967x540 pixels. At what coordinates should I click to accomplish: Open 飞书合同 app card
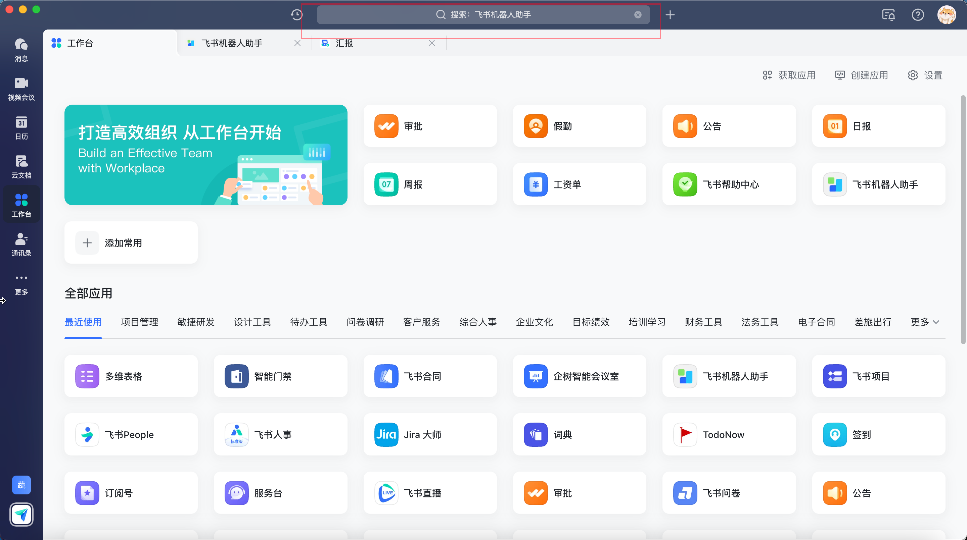click(x=430, y=376)
